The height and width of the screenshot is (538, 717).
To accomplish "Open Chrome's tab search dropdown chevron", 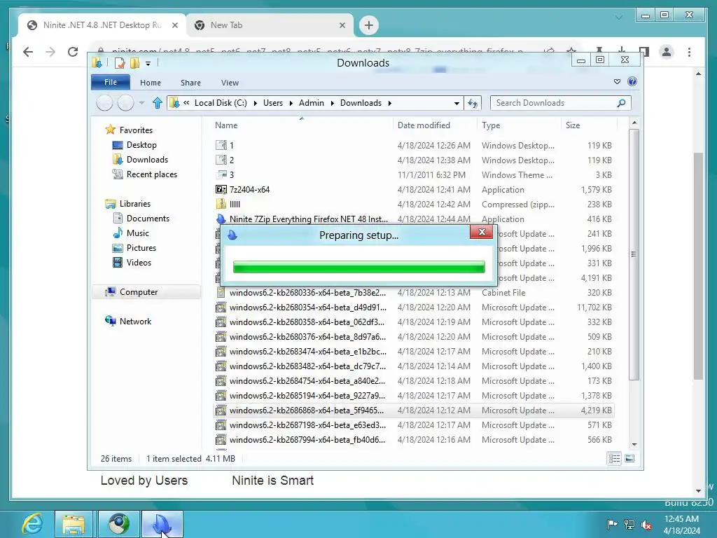I will 619,18.
